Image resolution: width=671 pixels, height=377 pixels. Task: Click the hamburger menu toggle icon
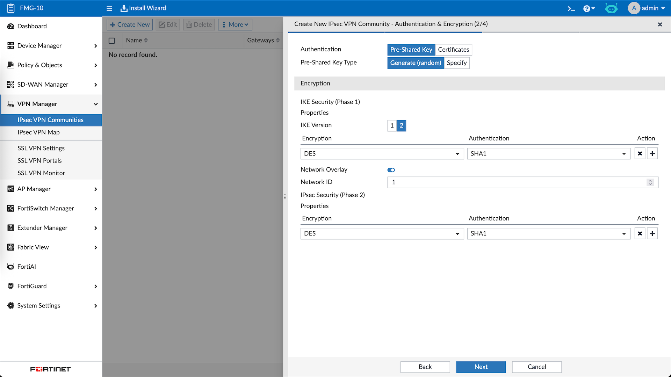pyautogui.click(x=109, y=8)
